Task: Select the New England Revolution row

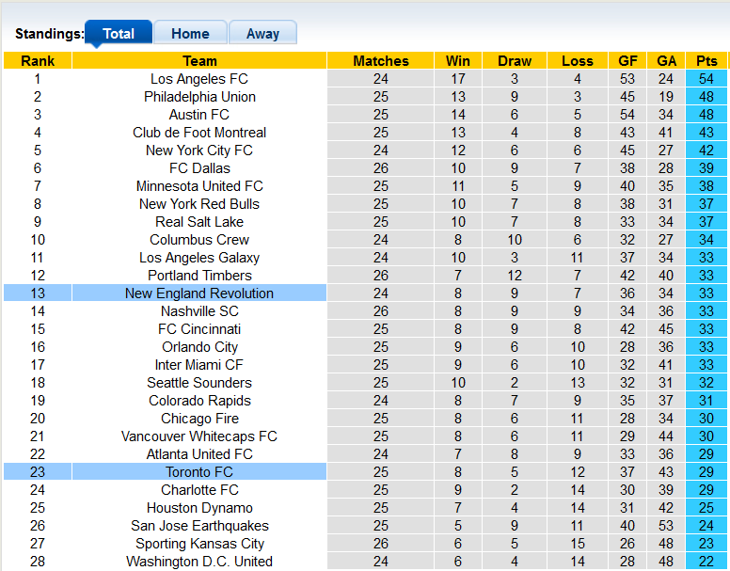Action: (199, 293)
